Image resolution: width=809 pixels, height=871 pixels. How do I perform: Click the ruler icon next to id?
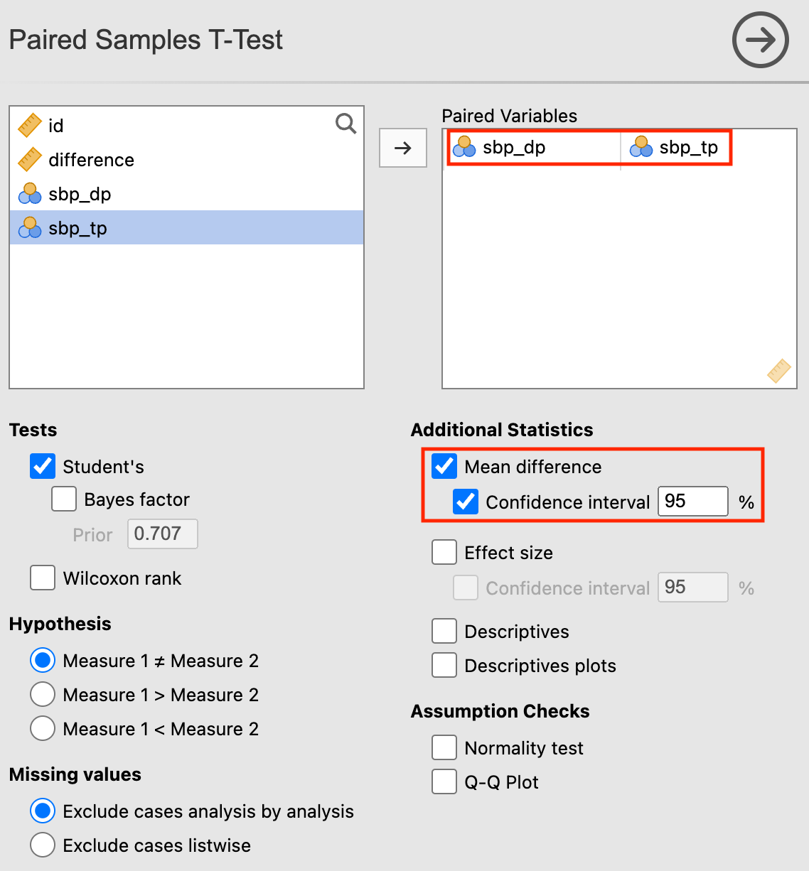coord(30,126)
